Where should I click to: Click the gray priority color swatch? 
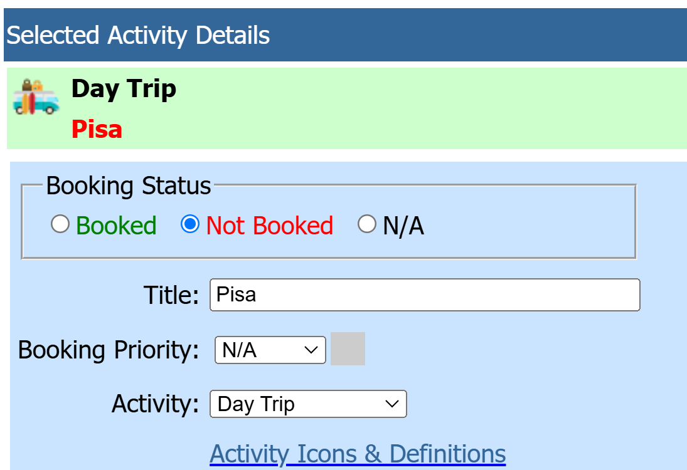click(348, 349)
